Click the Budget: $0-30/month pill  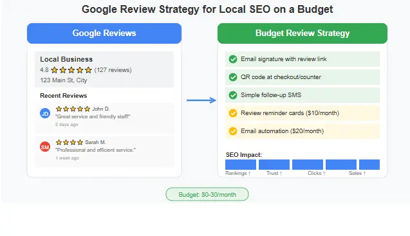click(207, 194)
